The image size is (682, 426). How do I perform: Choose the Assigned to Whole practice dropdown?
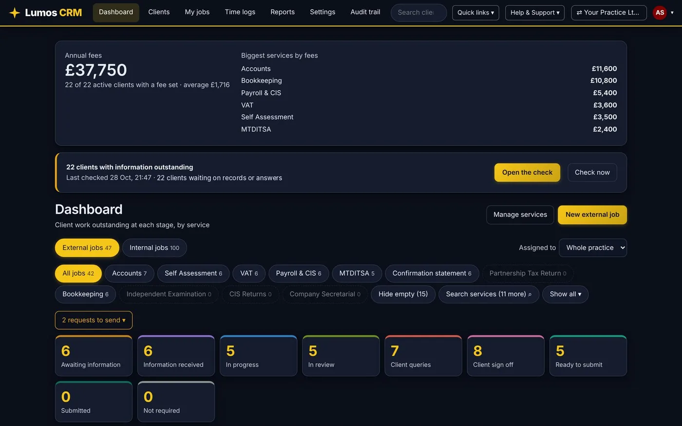[x=593, y=248]
